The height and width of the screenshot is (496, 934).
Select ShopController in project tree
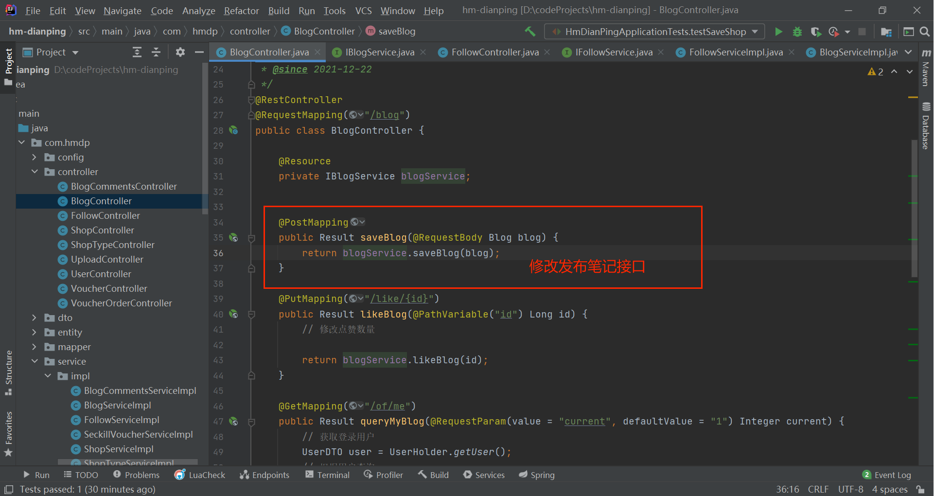[102, 230]
